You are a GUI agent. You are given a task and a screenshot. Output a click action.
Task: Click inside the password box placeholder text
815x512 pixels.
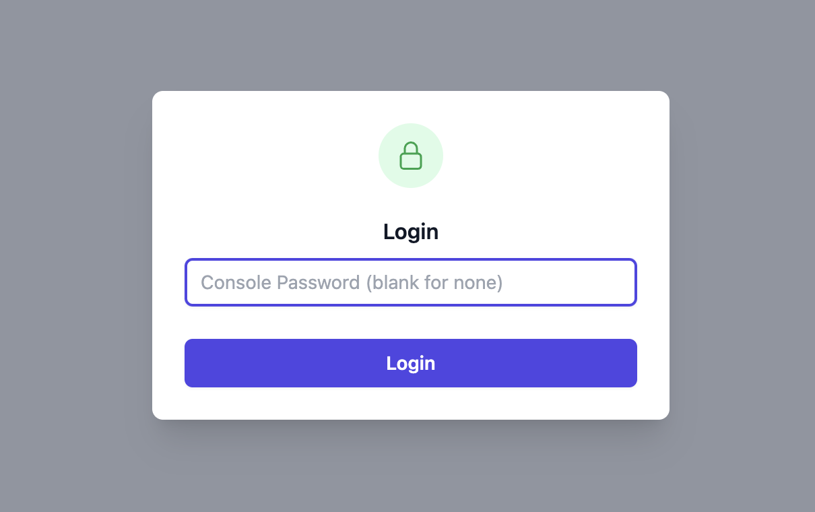(x=352, y=282)
